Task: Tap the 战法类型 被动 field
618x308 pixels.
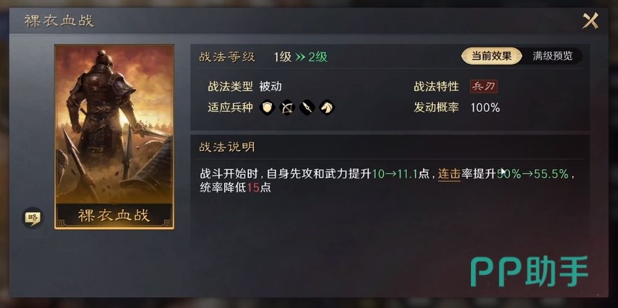Action: tap(245, 86)
